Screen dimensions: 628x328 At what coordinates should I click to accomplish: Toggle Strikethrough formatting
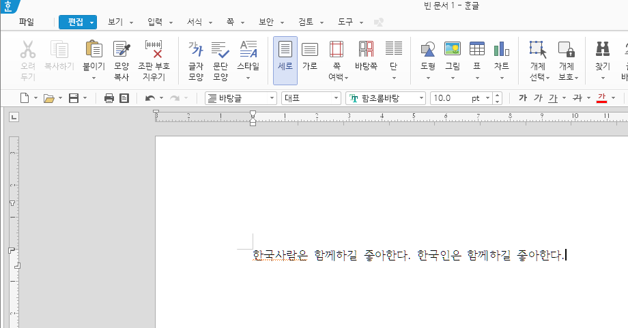pyautogui.click(x=577, y=98)
